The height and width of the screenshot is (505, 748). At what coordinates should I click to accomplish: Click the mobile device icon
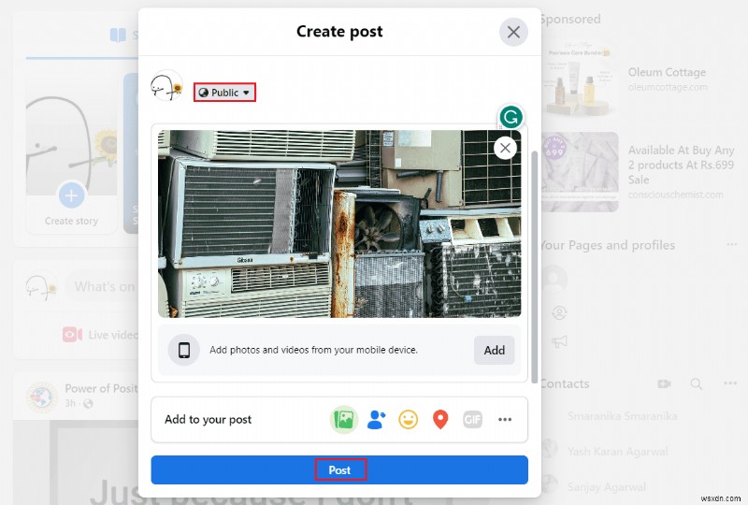(184, 350)
